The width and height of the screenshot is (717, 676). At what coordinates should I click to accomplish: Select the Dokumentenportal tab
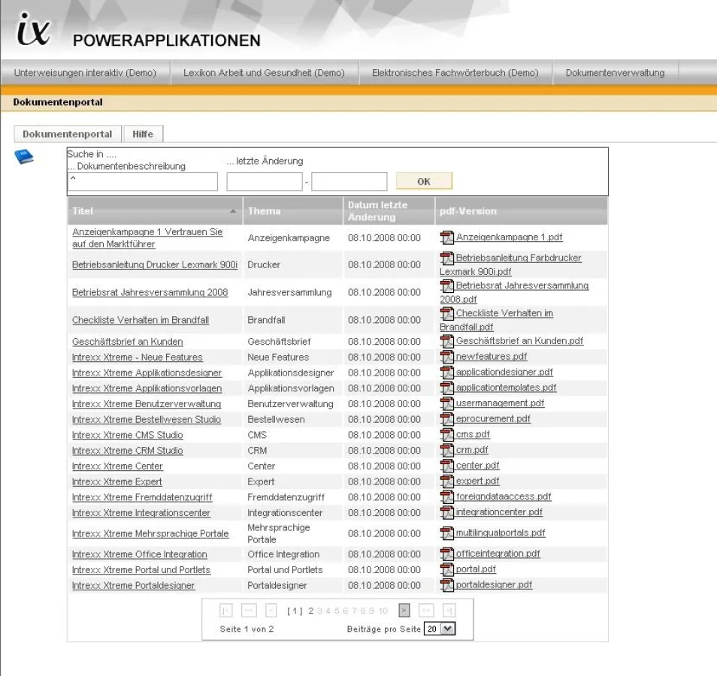[x=68, y=134]
